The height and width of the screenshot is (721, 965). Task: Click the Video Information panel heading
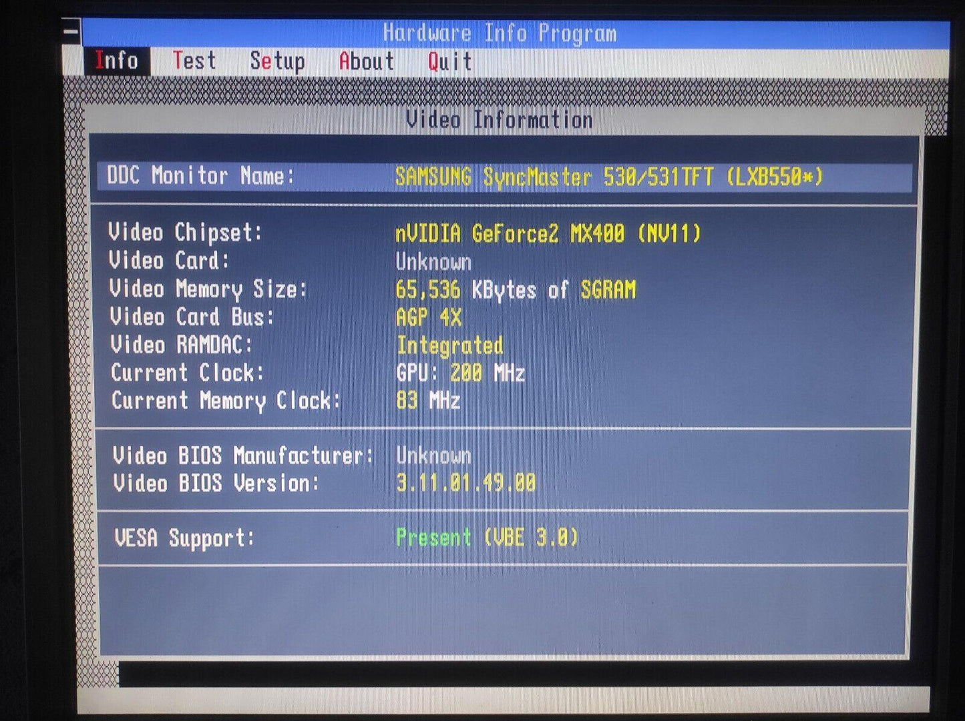point(500,121)
